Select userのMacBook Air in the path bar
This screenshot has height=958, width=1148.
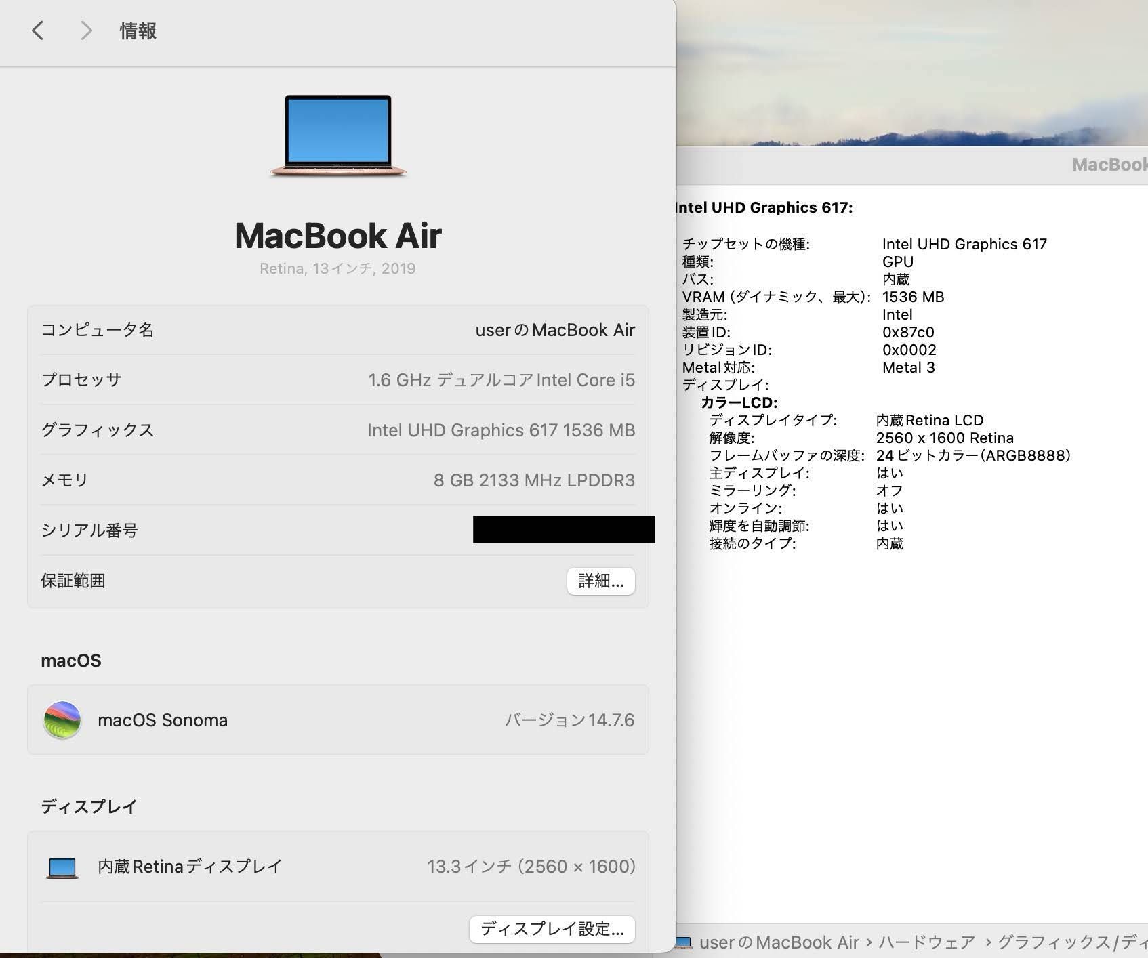779,942
